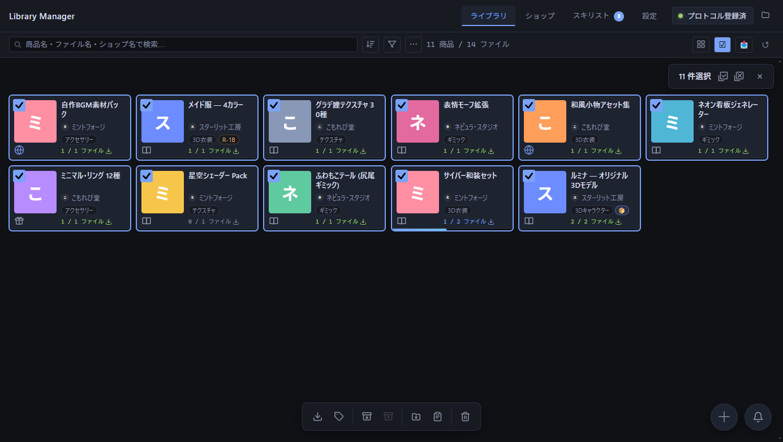Screen dimensions: 783x442
Task: Click the download icon on ネオン看板ジェネレーター file count
Action: pyautogui.click(x=746, y=151)
